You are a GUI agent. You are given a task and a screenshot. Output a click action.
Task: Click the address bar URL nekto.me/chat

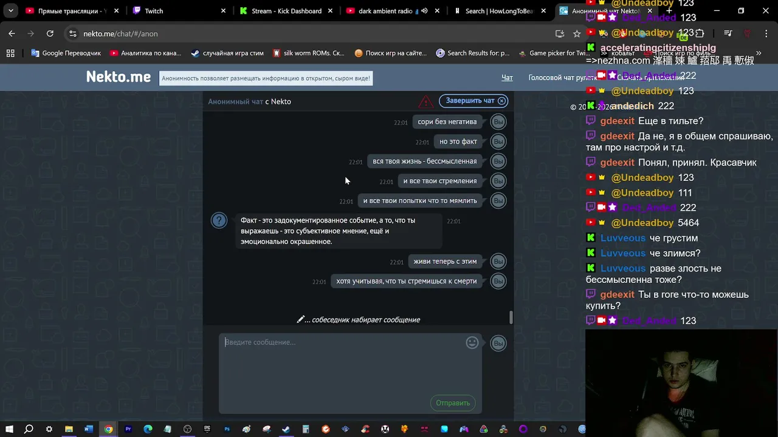point(120,34)
